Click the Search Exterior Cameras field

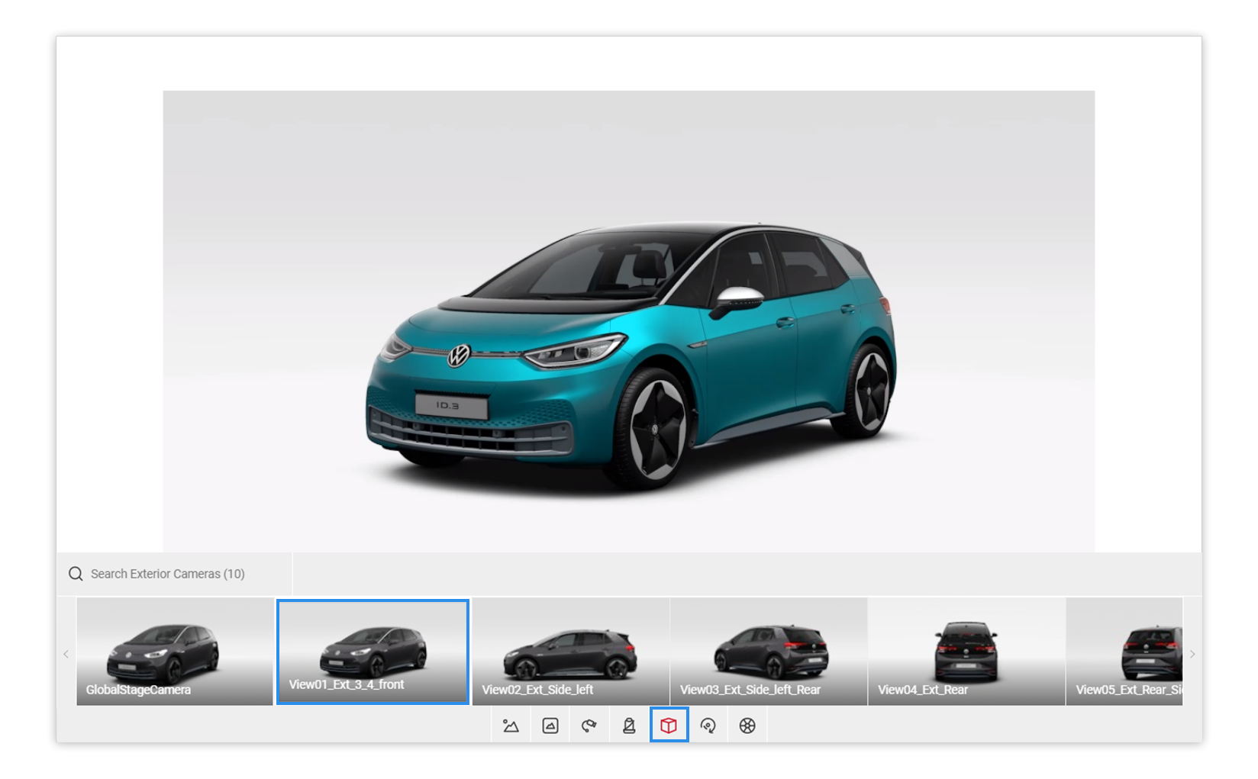tap(175, 574)
